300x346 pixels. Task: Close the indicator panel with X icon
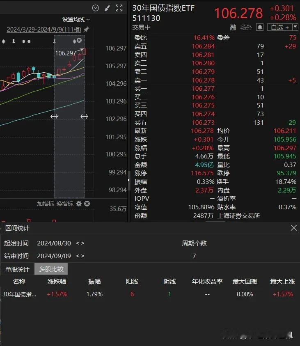pyautogui.click(x=87, y=204)
